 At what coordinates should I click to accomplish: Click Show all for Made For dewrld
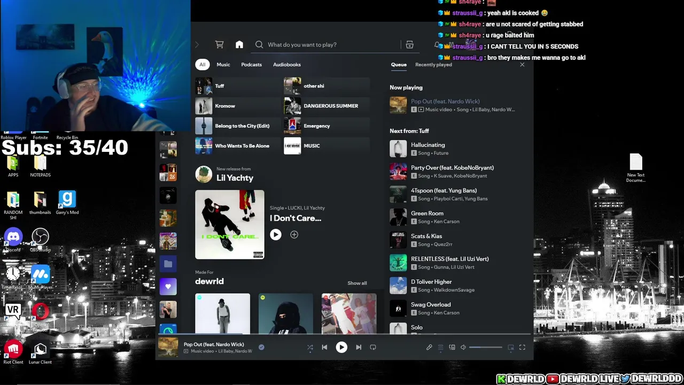click(357, 283)
